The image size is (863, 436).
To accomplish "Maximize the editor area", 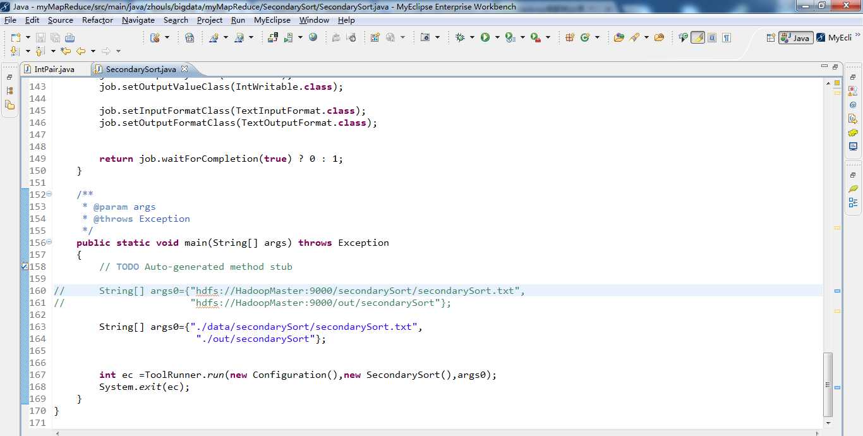I will [x=835, y=66].
